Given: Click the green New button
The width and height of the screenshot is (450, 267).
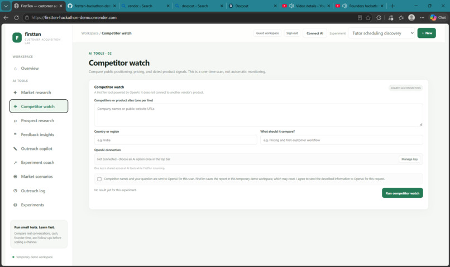Looking at the screenshot, I should point(427,33).
